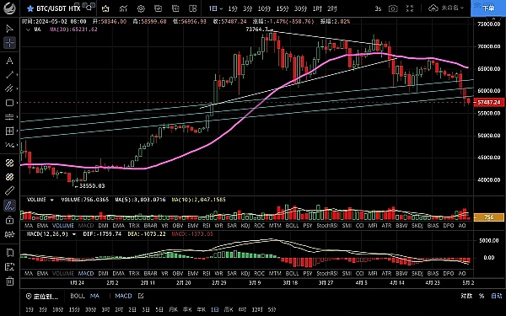
Task: Click the 57487.24 price label on axis
Action: tap(488, 102)
